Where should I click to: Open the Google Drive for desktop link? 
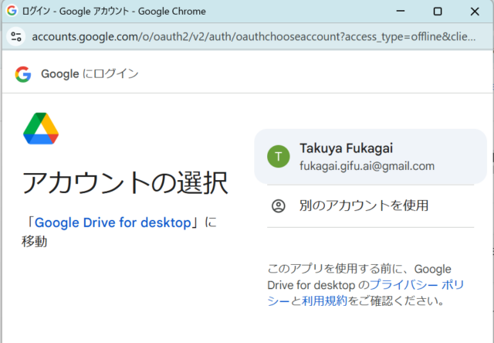point(113,222)
